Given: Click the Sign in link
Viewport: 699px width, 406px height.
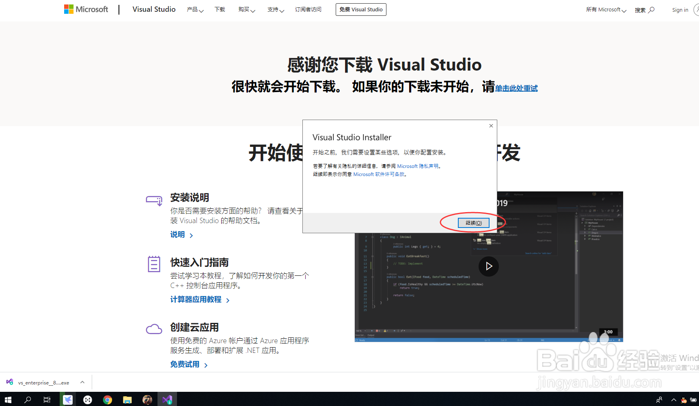Looking at the screenshot, I should [680, 10].
